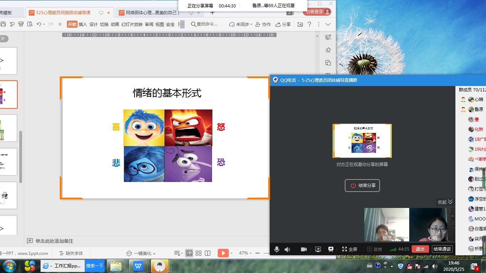Open the 动画 ribbon tab

tap(115, 24)
